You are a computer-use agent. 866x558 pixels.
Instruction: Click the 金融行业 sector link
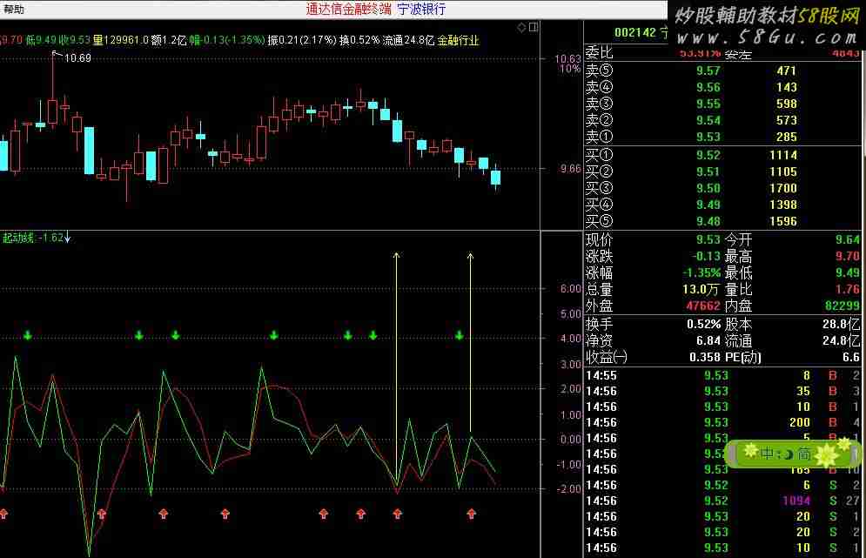(x=458, y=40)
